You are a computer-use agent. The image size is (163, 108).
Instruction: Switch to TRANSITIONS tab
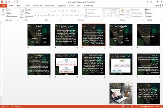[37, 6]
